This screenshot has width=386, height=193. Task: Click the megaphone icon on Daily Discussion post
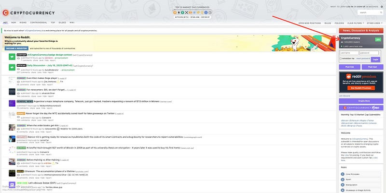(x=12, y=67)
